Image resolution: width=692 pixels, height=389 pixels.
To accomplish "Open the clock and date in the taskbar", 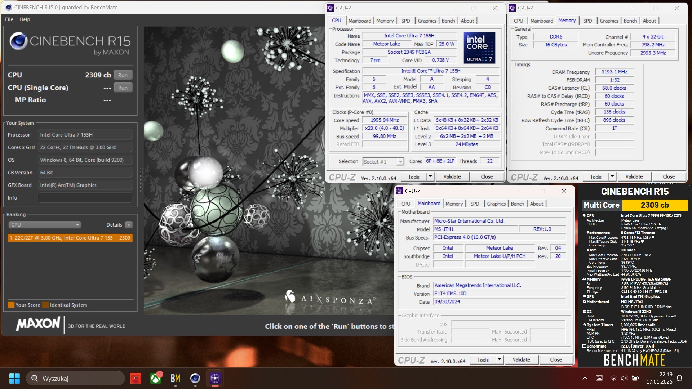I will (x=659, y=378).
